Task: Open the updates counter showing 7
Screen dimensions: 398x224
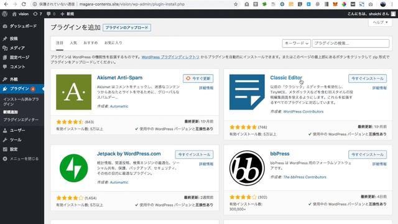Action: (x=37, y=14)
